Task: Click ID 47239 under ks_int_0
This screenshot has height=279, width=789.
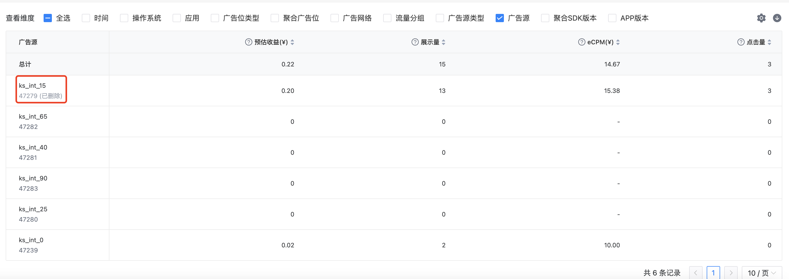Action: [x=28, y=250]
